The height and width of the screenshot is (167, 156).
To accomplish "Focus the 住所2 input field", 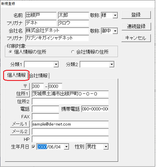I will 70,101.
